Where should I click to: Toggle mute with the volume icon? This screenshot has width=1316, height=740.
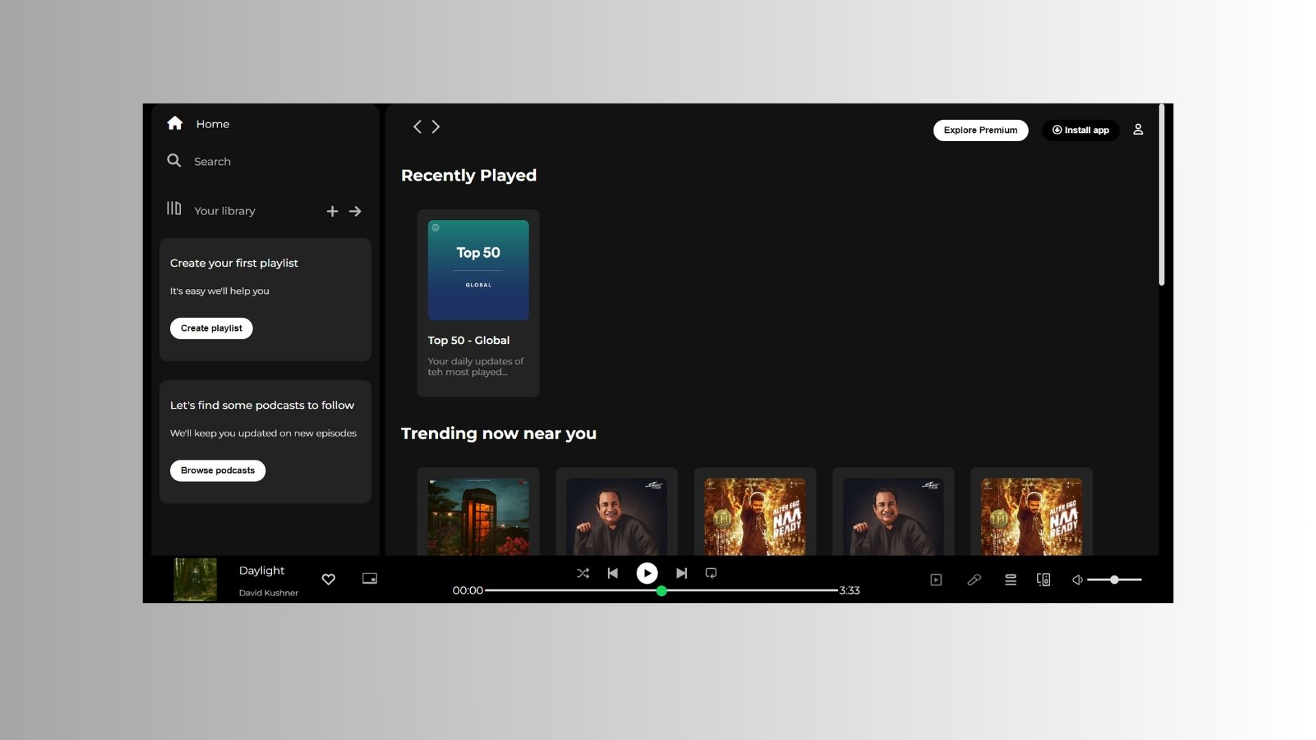(1077, 579)
